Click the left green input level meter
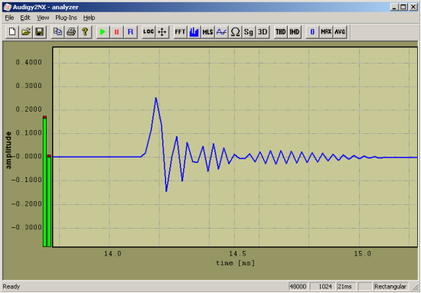This screenshot has width=421, height=293. [44, 181]
